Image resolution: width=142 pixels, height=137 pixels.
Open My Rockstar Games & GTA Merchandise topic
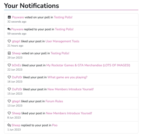[88, 65]
